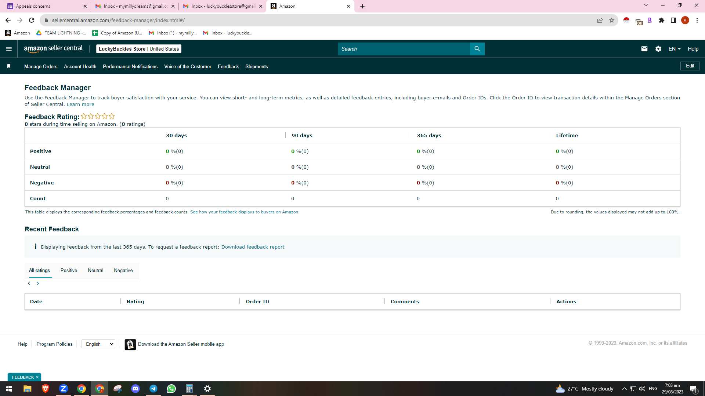Open the browser extensions puzzle icon
The width and height of the screenshot is (705, 396).
click(x=662, y=20)
